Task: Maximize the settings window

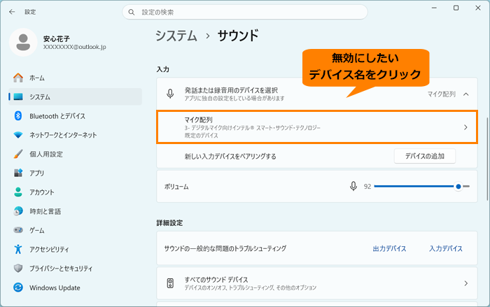Action: point(456,8)
